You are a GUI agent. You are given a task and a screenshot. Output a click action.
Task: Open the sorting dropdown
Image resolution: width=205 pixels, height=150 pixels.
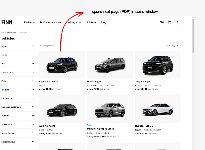pyautogui.click(x=173, y=45)
